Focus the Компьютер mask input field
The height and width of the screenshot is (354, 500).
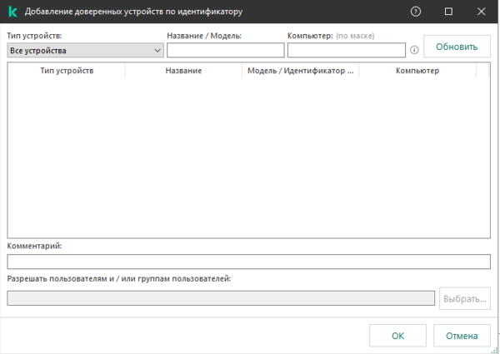pyautogui.click(x=346, y=51)
